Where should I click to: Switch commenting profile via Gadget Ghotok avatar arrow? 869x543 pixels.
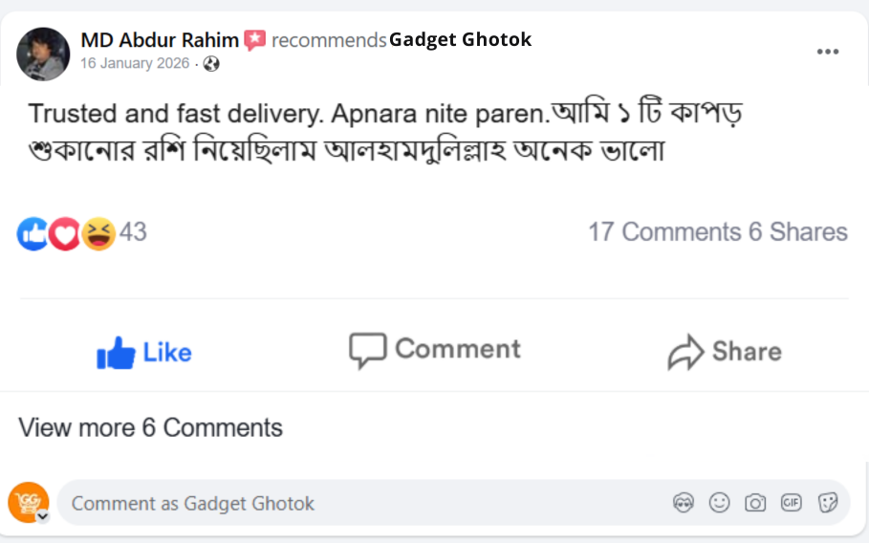(x=43, y=516)
